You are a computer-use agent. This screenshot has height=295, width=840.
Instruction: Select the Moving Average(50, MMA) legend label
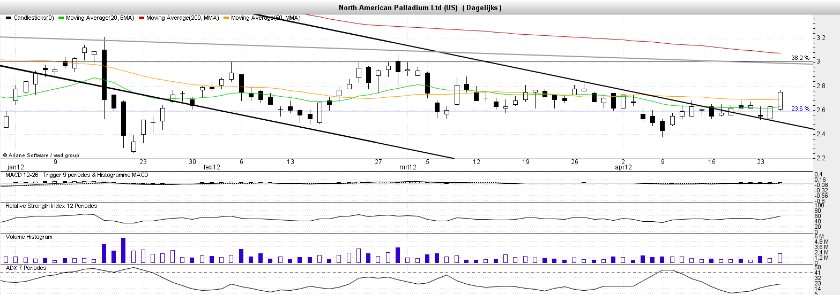pos(265,18)
